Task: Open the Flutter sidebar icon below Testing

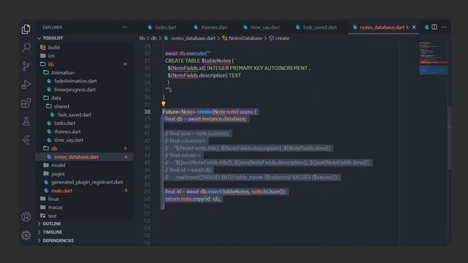Action: 26,140
